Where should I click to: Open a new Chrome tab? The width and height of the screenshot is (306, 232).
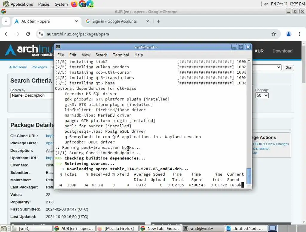(x=158, y=21)
